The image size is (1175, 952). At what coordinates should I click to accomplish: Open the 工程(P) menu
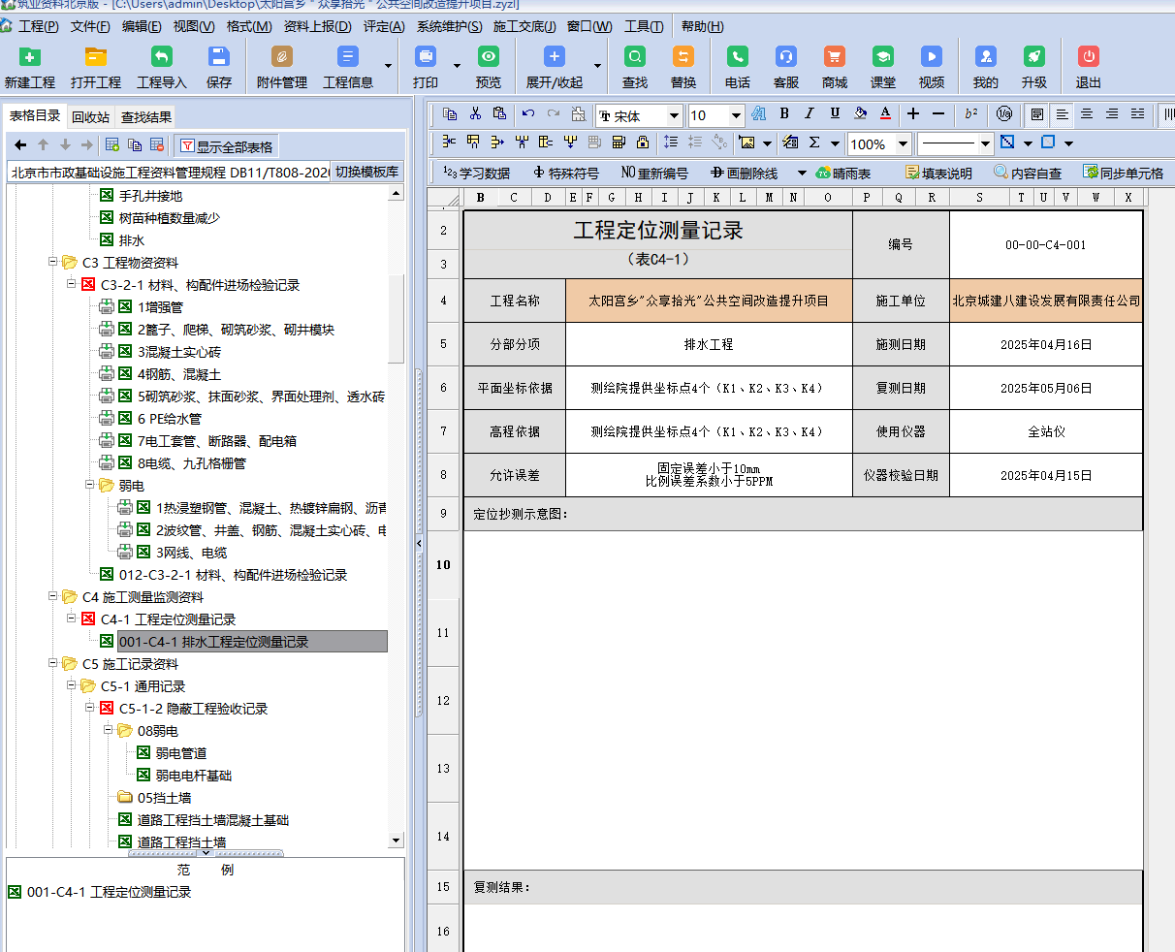point(38,26)
